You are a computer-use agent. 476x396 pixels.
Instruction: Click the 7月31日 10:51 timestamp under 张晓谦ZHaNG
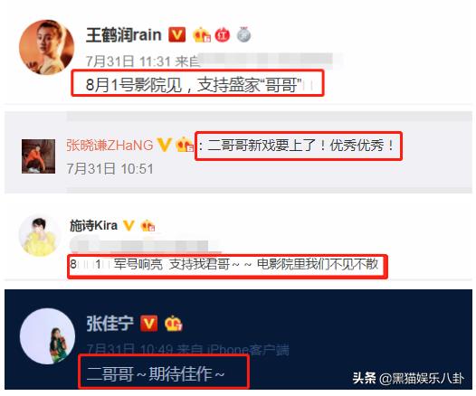[109, 168]
